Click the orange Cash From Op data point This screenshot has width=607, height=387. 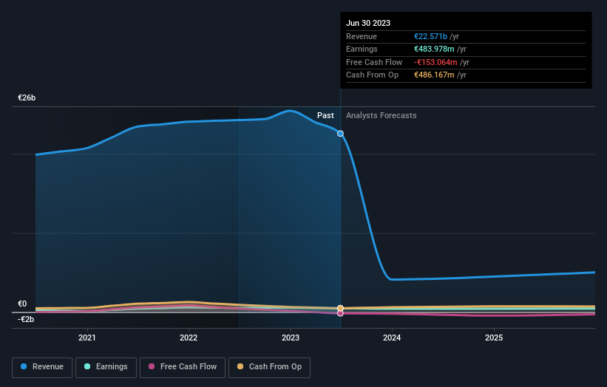[x=340, y=308]
